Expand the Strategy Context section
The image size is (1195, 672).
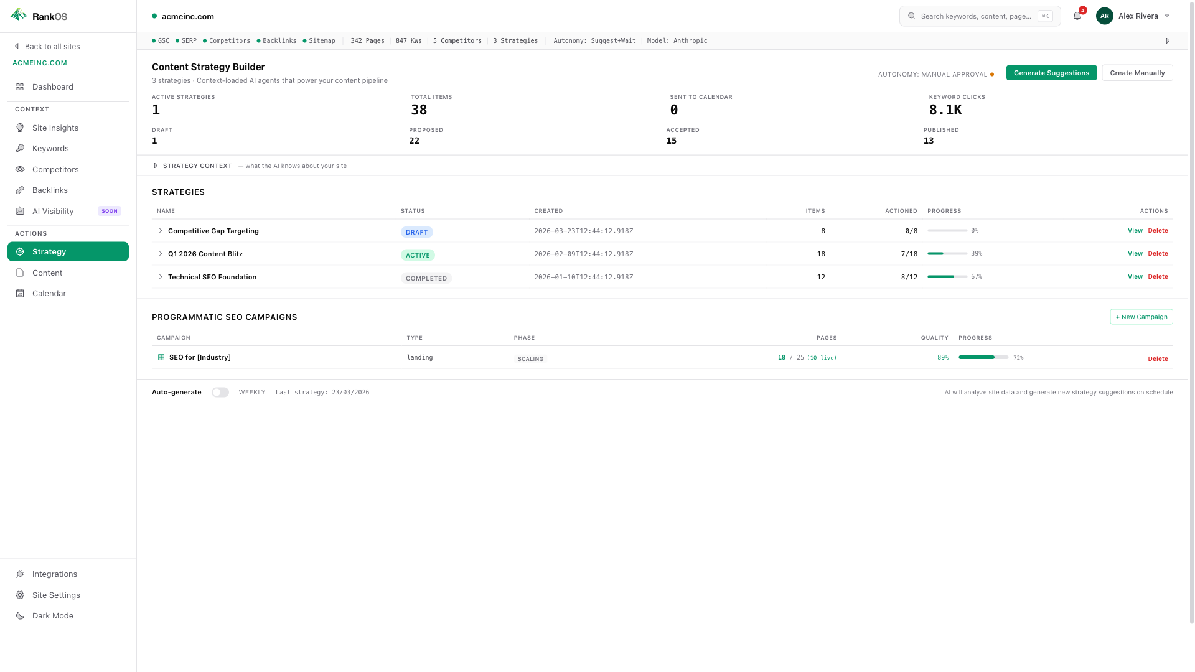(x=193, y=166)
